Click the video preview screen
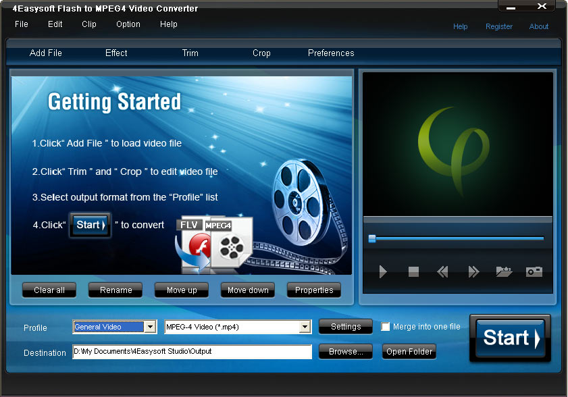568x397 pixels. click(458, 144)
